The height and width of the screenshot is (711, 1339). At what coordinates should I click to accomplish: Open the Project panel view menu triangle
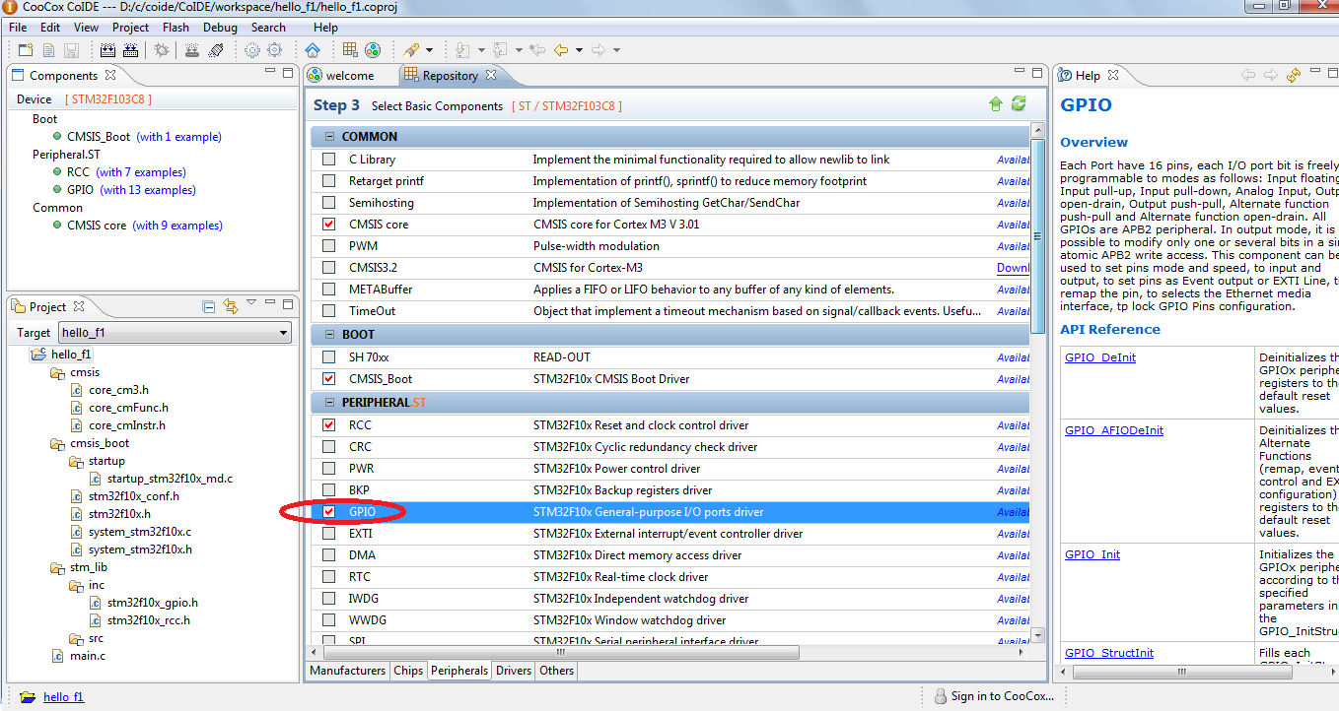251,304
